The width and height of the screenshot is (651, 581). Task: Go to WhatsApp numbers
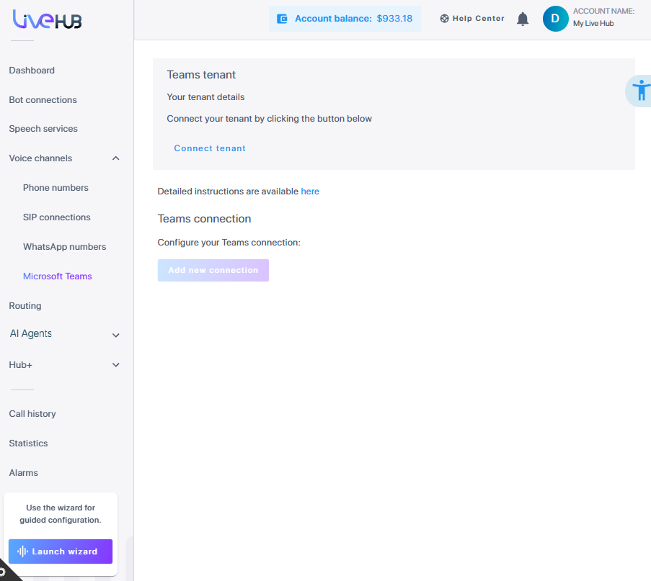(x=65, y=247)
